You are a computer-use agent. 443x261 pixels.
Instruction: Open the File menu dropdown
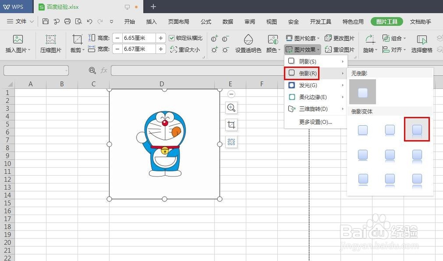(x=20, y=21)
